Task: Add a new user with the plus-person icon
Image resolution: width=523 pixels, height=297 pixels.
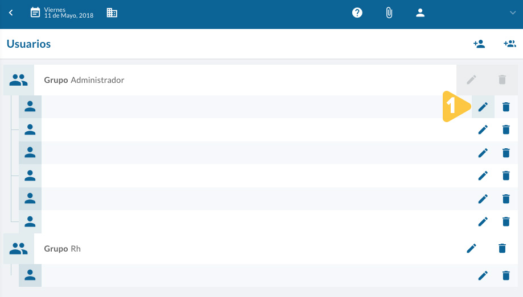Action: click(x=479, y=44)
